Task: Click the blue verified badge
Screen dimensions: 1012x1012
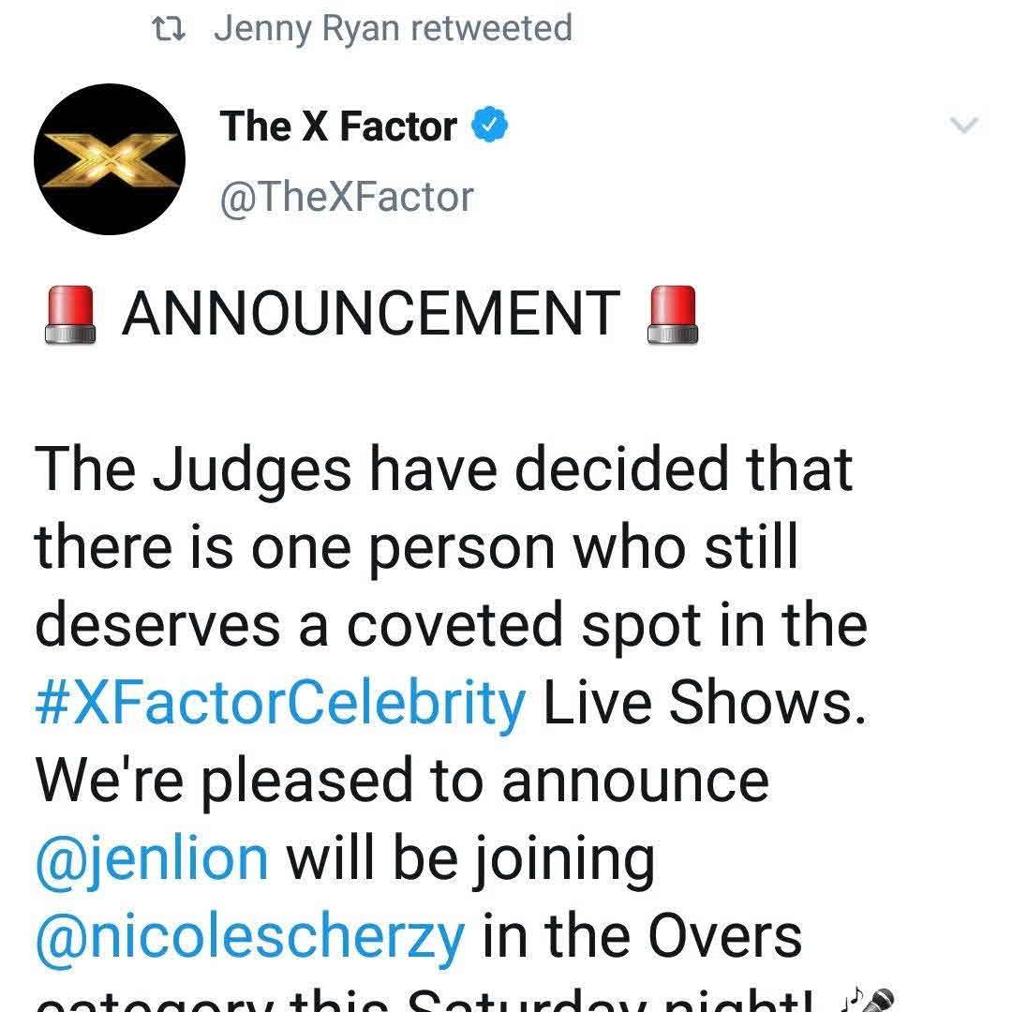Action: [489, 126]
